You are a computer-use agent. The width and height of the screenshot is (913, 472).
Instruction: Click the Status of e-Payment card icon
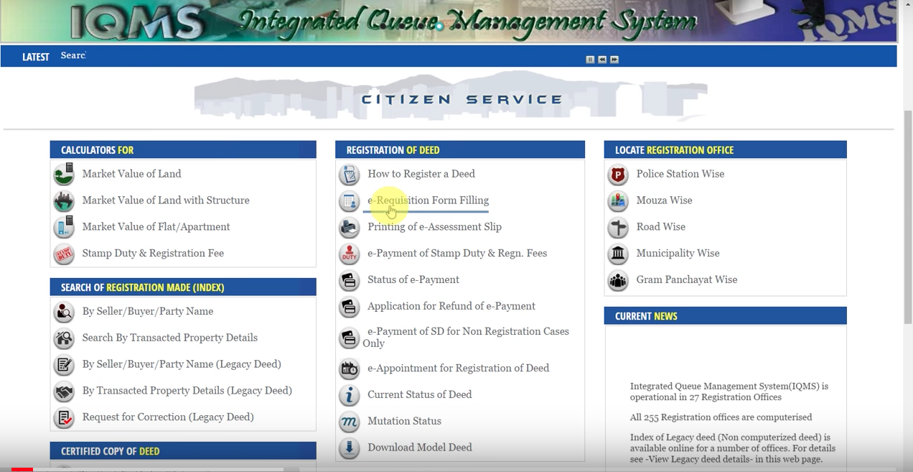click(x=350, y=281)
